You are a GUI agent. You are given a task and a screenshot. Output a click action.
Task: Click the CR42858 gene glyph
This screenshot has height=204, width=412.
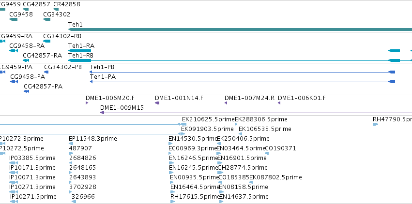coord(56,9)
